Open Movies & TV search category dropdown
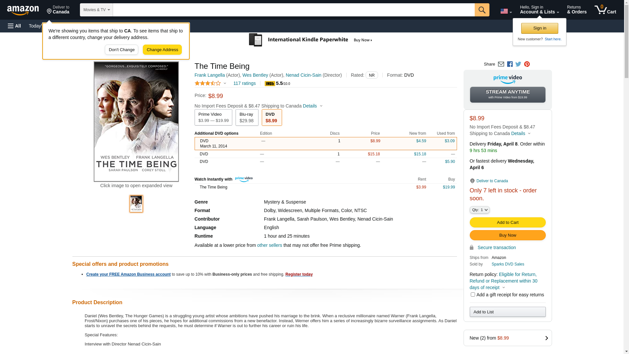Viewport: 629px width, 354px height. click(x=96, y=10)
